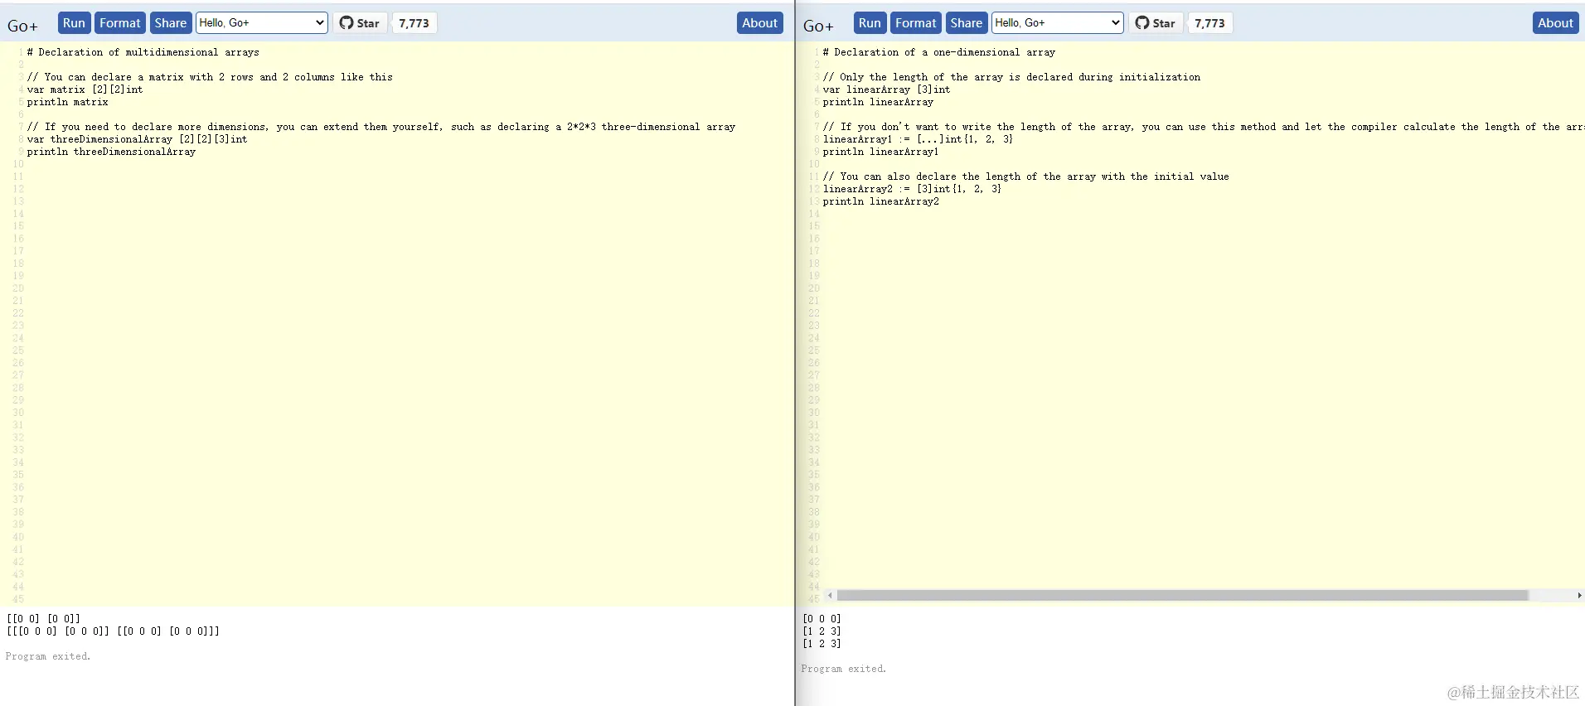This screenshot has width=1585, height=706.
Task: Click line 'println threeDimensionalArray'
Action: (111, 152)
